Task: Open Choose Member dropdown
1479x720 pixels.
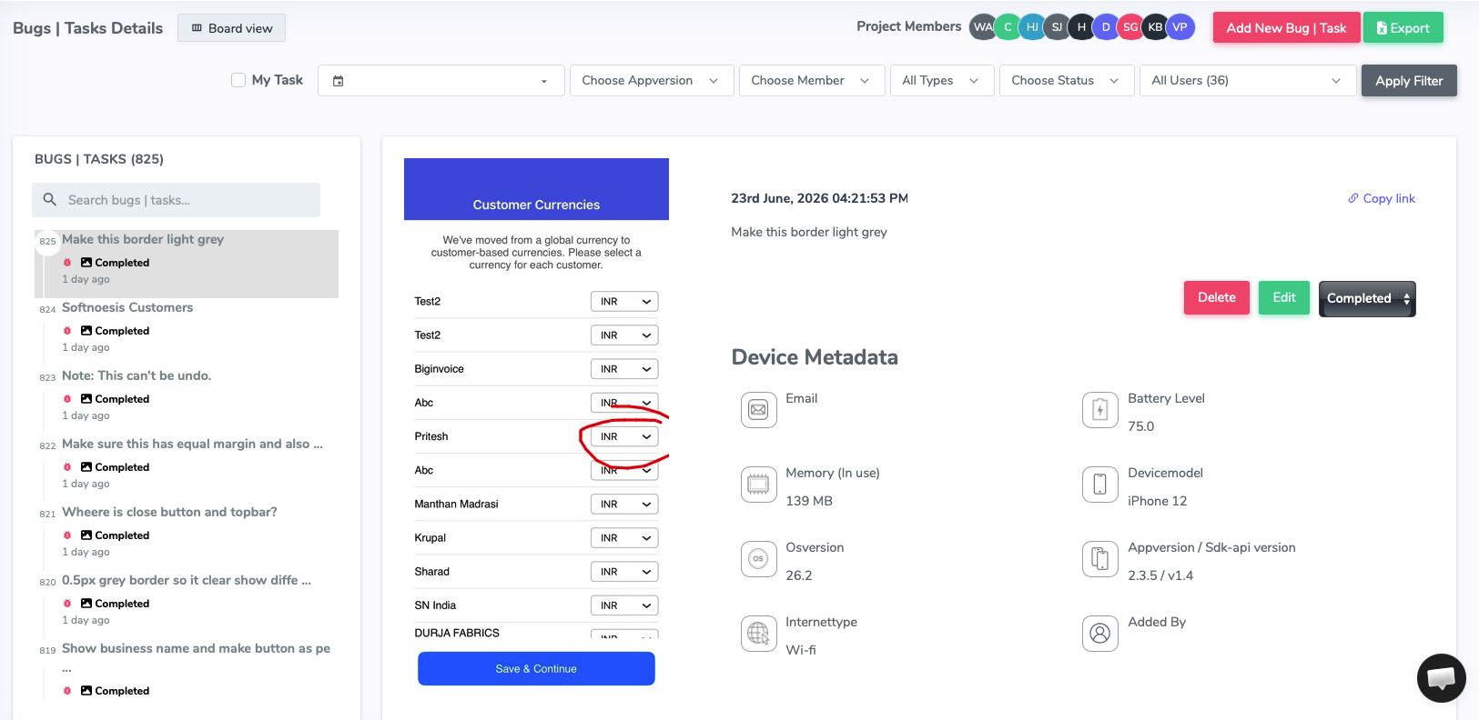Action: 812,81
